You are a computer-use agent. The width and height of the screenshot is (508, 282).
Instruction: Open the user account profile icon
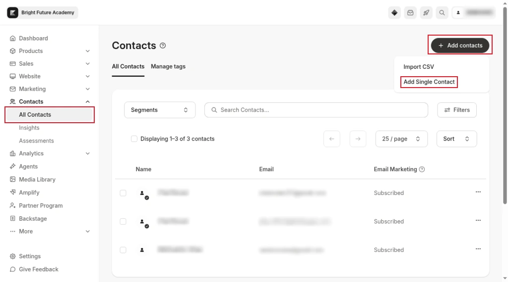(x=458, y=12)
